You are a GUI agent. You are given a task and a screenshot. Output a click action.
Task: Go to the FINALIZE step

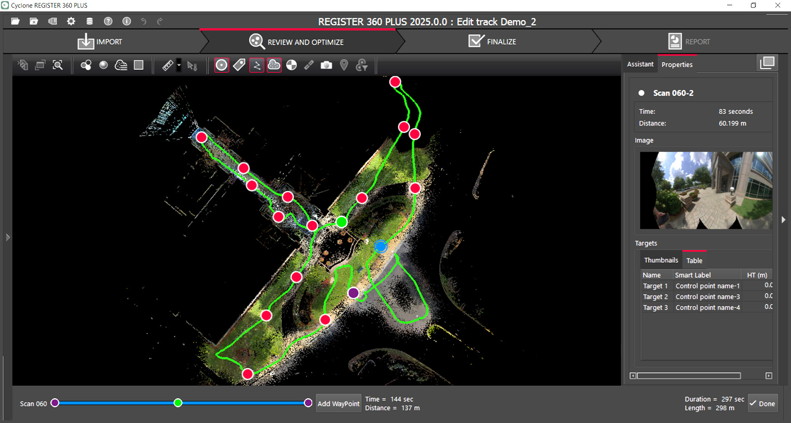(492, 42)
